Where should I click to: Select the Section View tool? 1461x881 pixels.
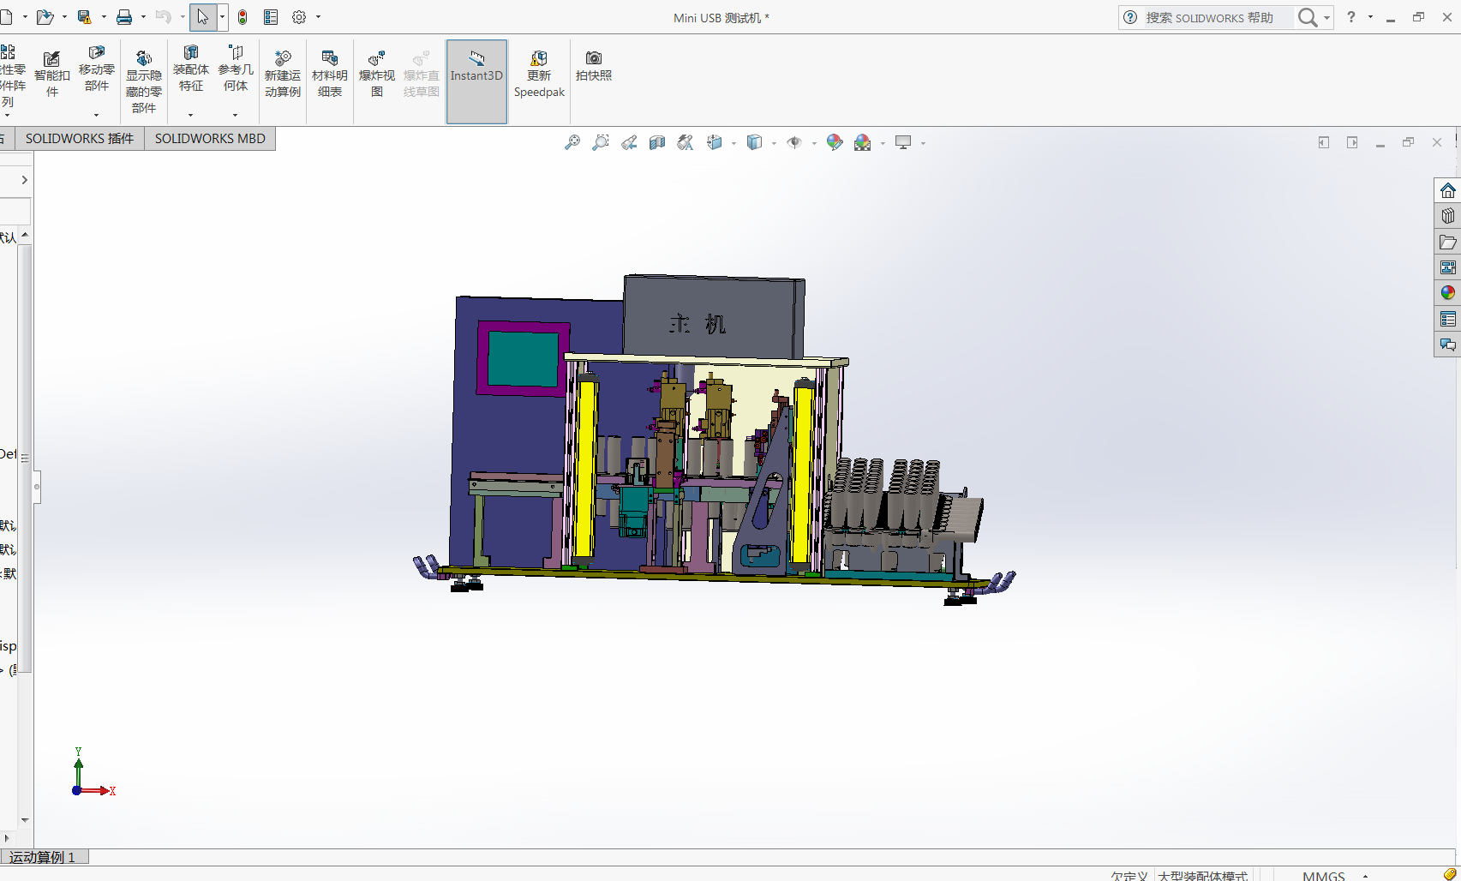(657, 143)
